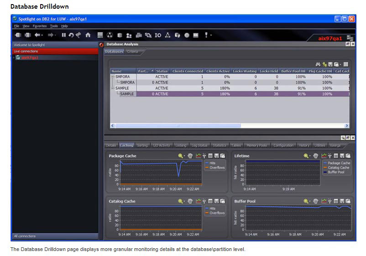This screenshot has height=256, width=366.
Task: Click the save icon above databases table
Action: point(330,64)
